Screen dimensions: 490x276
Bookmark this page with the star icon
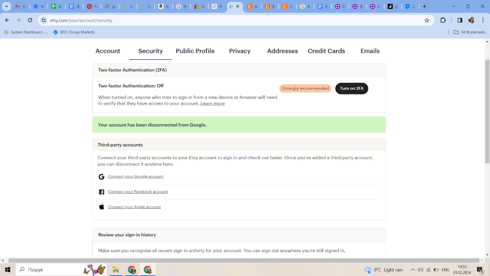(427, 20)
